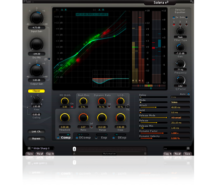Click the L.I.D. knob
The height and width of the screenshot is (187, 218).
pyautogui.click(x=120, y=101)
